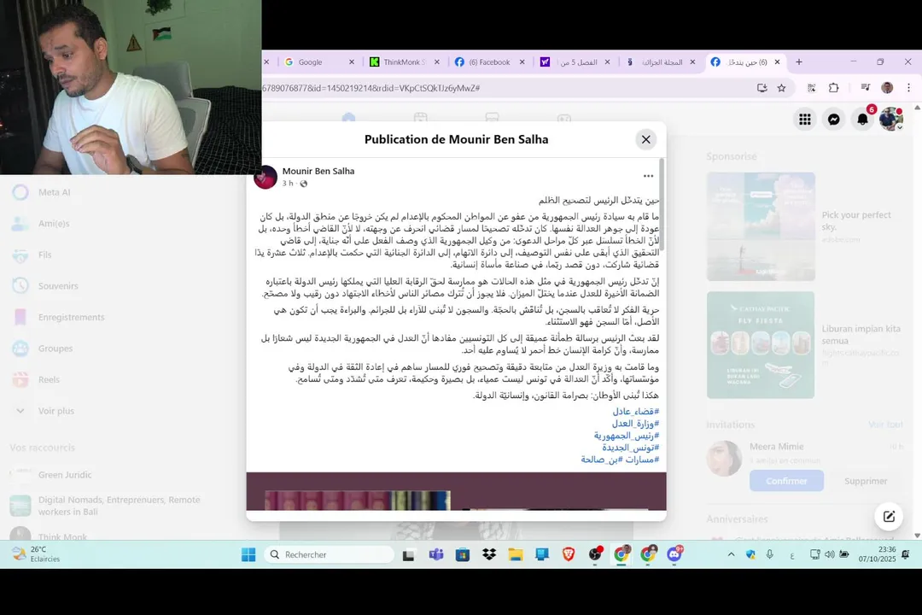Click the Chrome profile avatar

point(887,88)
